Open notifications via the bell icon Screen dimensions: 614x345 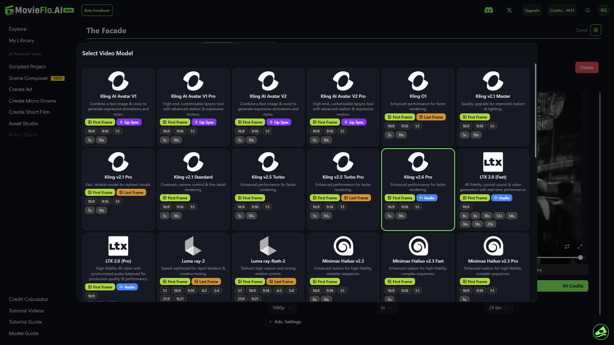(588, 10)
